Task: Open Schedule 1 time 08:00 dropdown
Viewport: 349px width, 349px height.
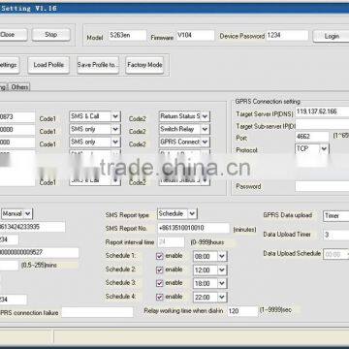Action: tap(210, 257)
